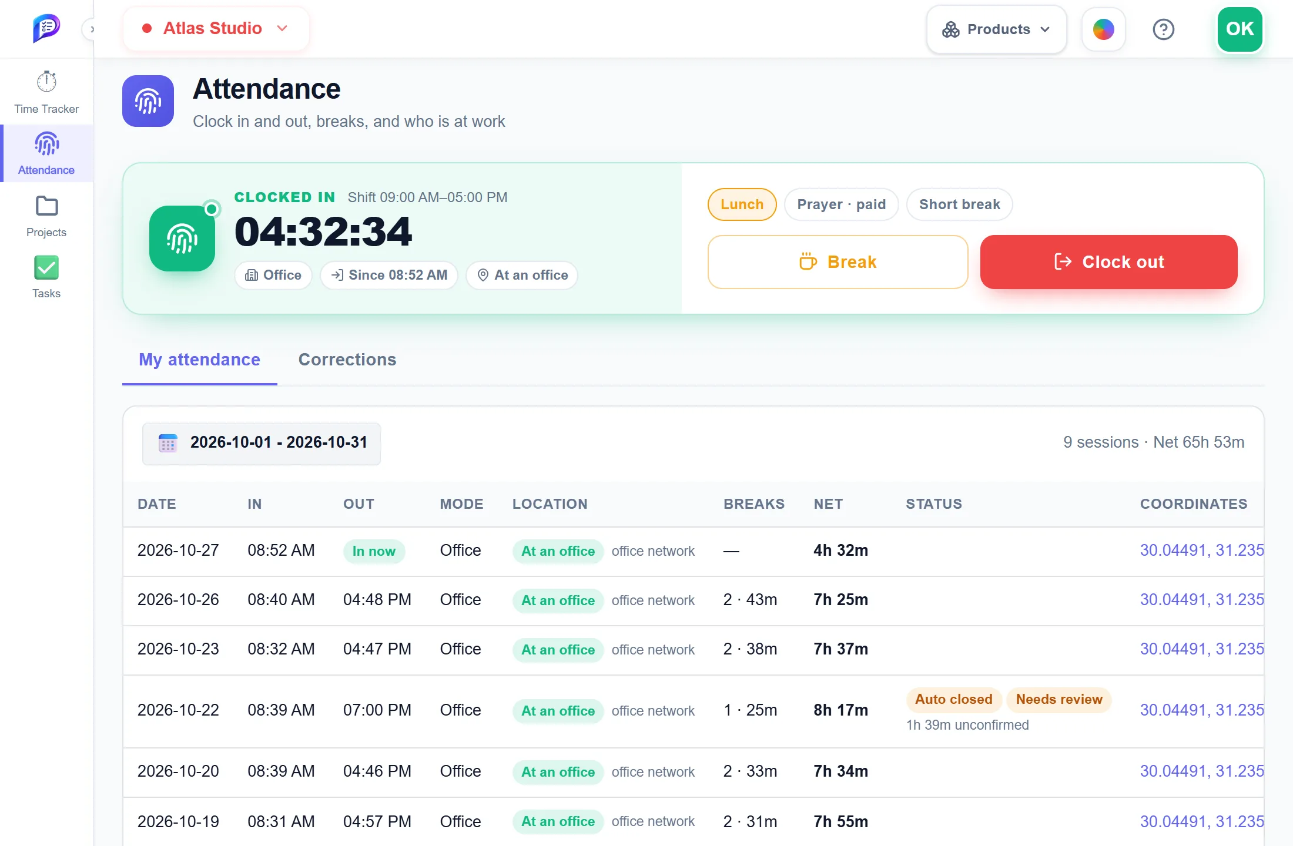
Task: Click the Office mode chip
Action: click(273, 275)
